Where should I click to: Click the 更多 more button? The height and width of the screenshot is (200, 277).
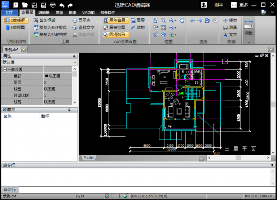click(x=240, y=5)
